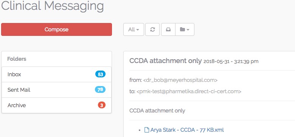Click the inbox tray icon button
The width and height of the screenshot is (295, 137).
[168, 29]
